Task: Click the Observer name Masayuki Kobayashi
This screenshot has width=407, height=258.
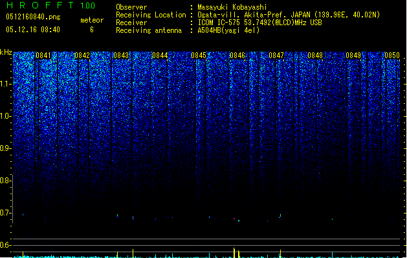Action: pyautogui.click(x=232, y=7)
